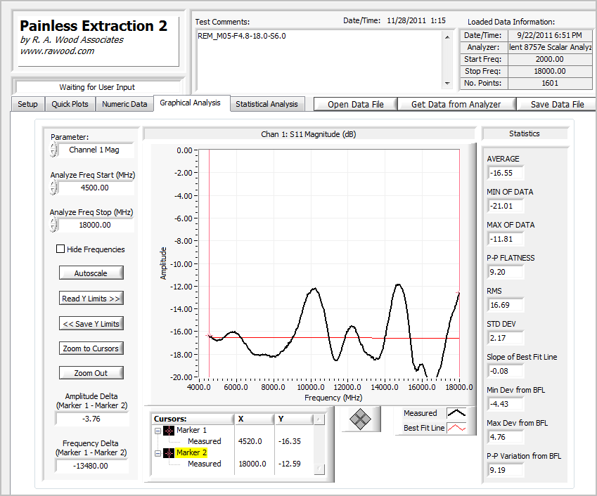Viewport: 597px width, 496px height.
Task: Click the Zoom Out button
Action: click(91, 373)
